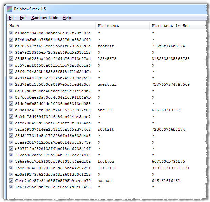Viewport: 210px width, 202px height.
Task: Toggle checkbox for hash 0d107d09f5bbe40cade3de5c71e9e9b7
Action: [11, 91]
